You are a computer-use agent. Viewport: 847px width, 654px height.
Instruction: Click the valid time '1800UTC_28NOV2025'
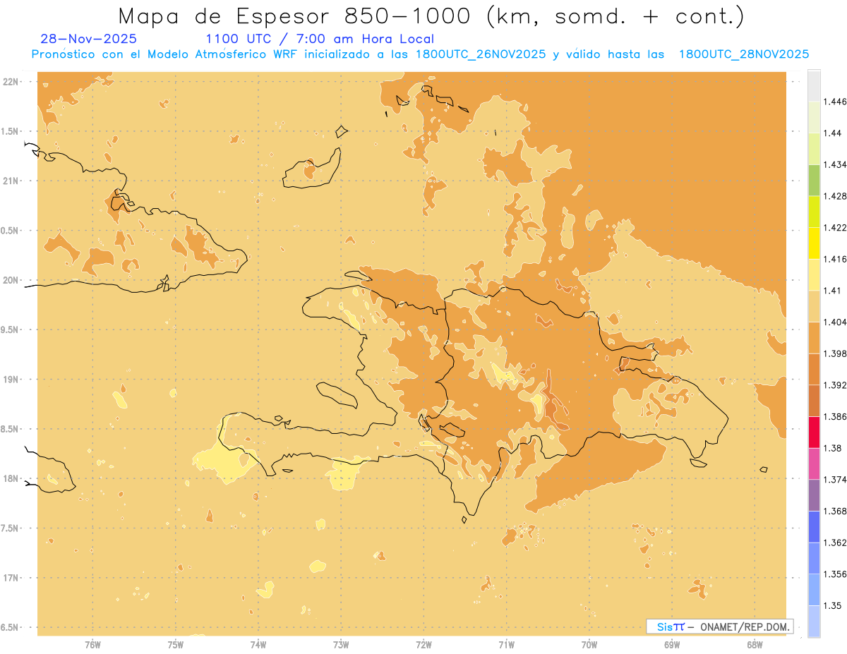[744, 54]
